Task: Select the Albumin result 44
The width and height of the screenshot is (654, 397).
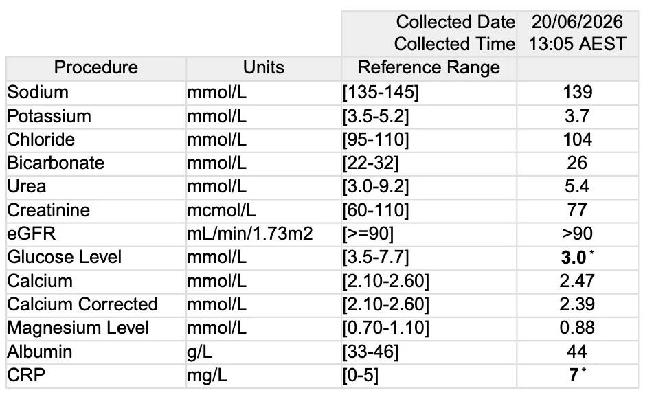Action: (x=577, y=352)
